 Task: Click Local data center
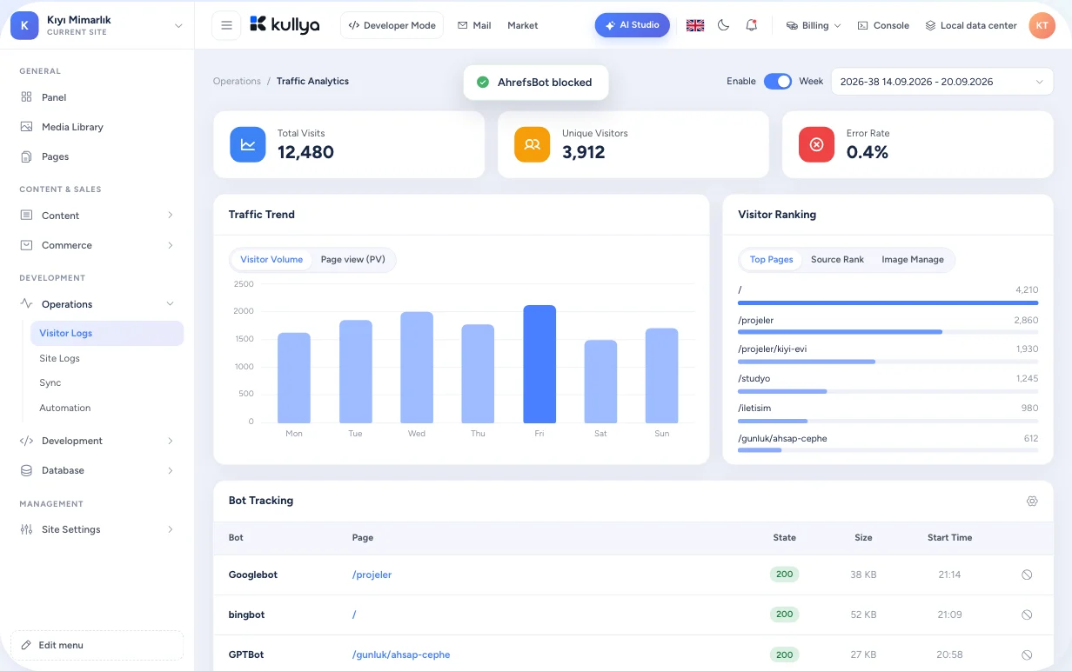click(x=971, y=25)
